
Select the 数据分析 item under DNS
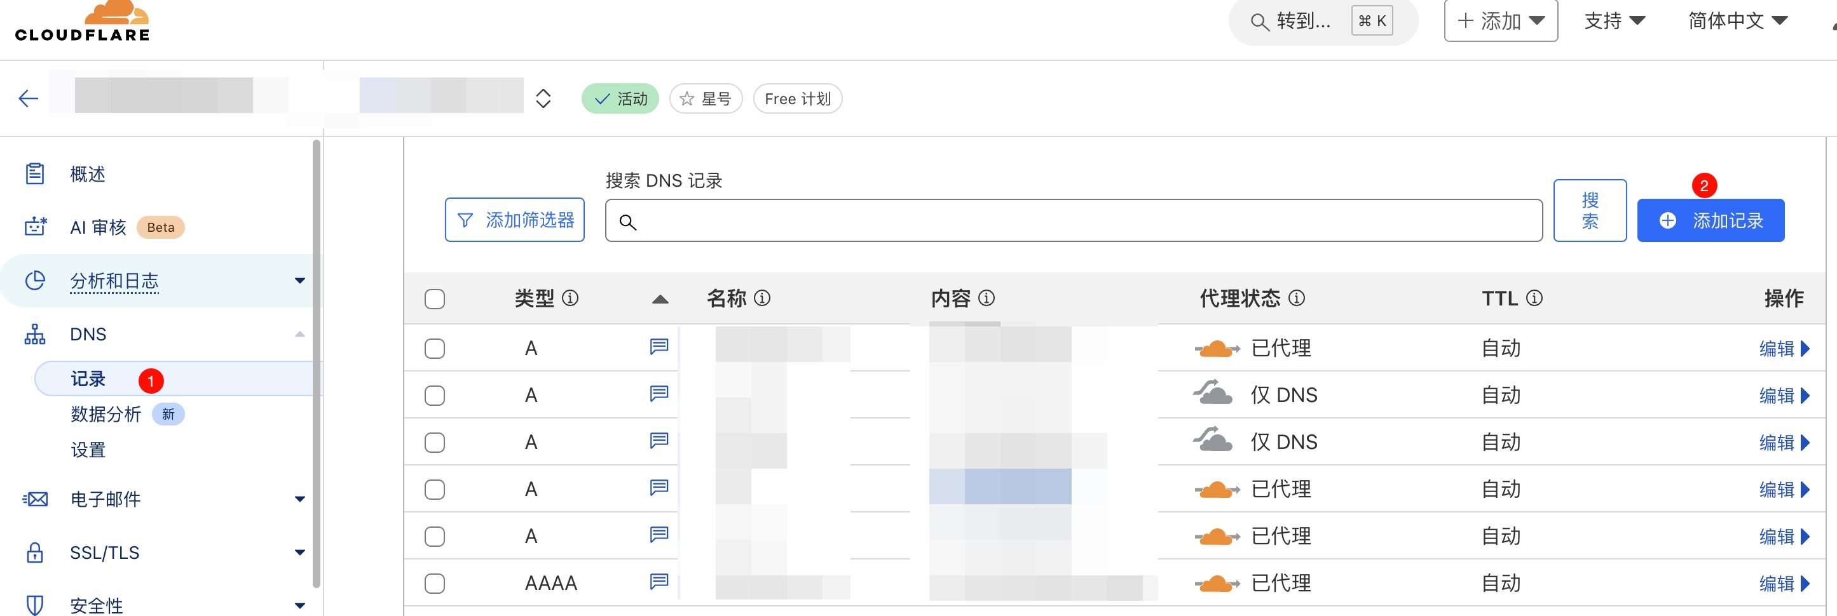106,414
